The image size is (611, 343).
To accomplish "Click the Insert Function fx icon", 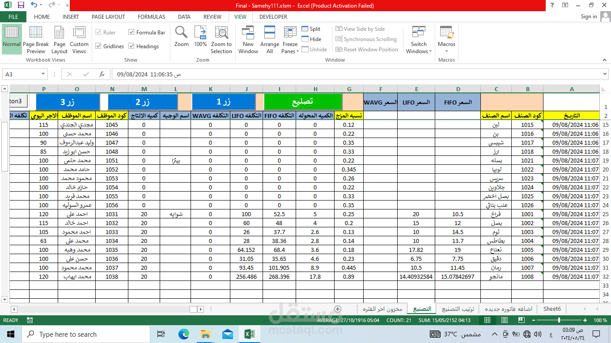I will pos(102,74).
